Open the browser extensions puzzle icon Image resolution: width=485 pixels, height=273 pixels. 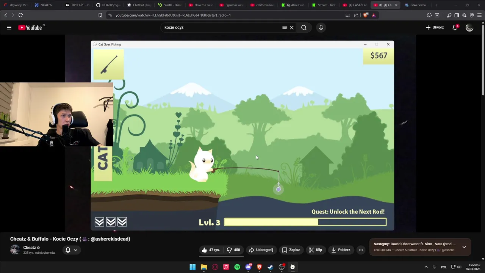pos(429,15)
